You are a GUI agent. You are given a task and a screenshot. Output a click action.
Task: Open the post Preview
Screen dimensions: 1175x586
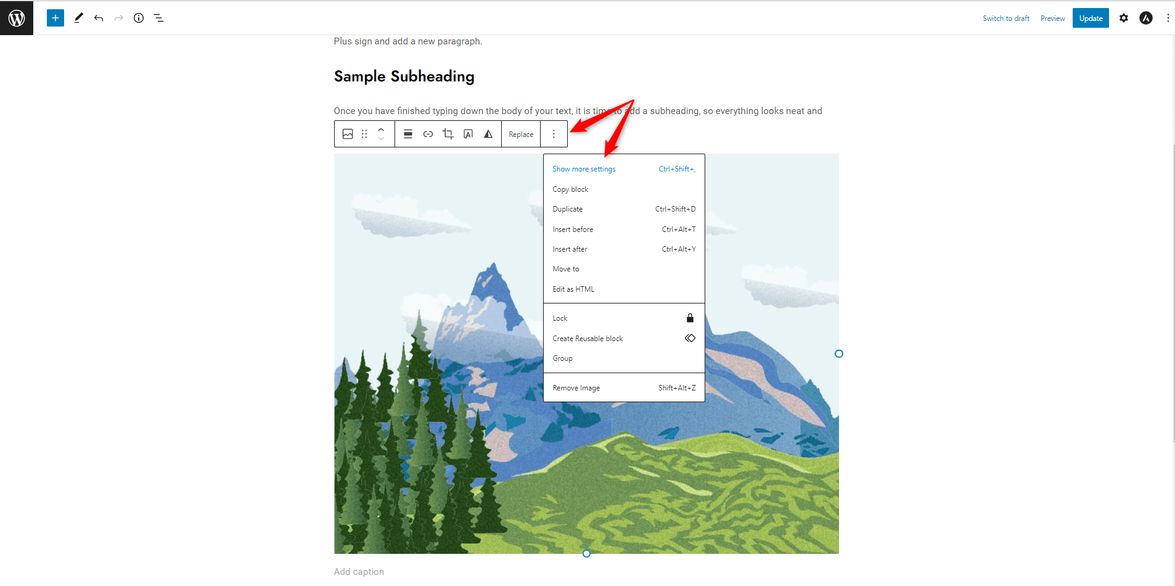click(x=1052, y=19)
